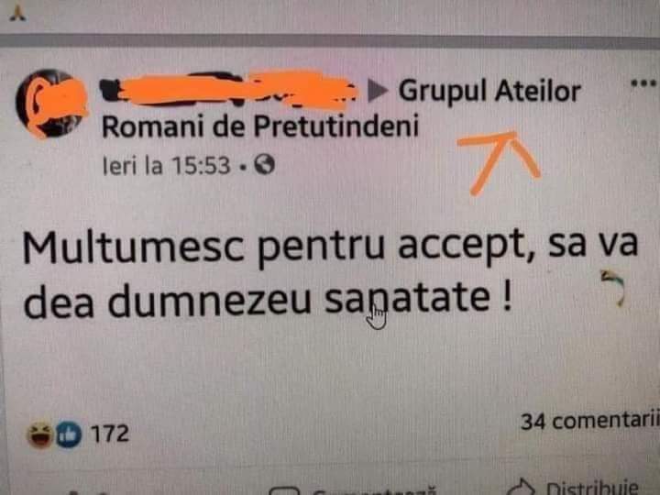Image resolution: width=660 pixels, height=495 pixels.
Task: Click the small icon in top-left corner
Action: pyautogui.click(x=17, y=14)
